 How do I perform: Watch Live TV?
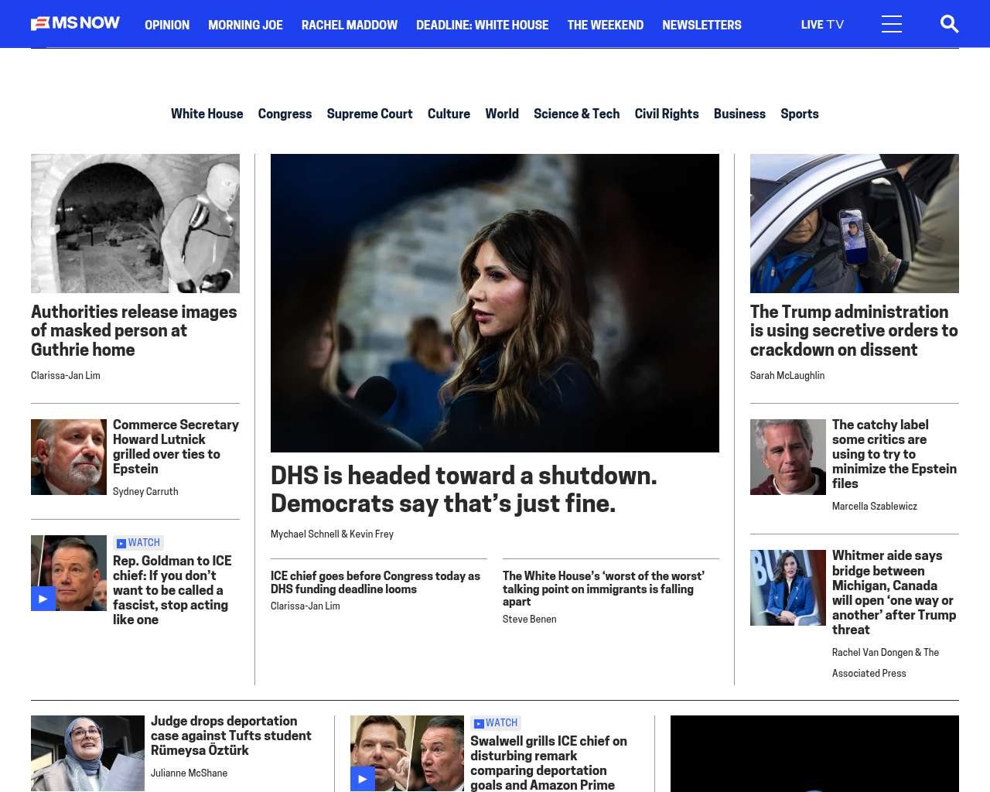[x=822, y=25]
